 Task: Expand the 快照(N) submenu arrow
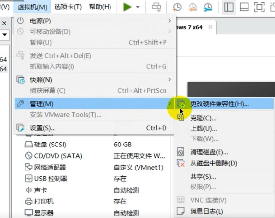169,79
